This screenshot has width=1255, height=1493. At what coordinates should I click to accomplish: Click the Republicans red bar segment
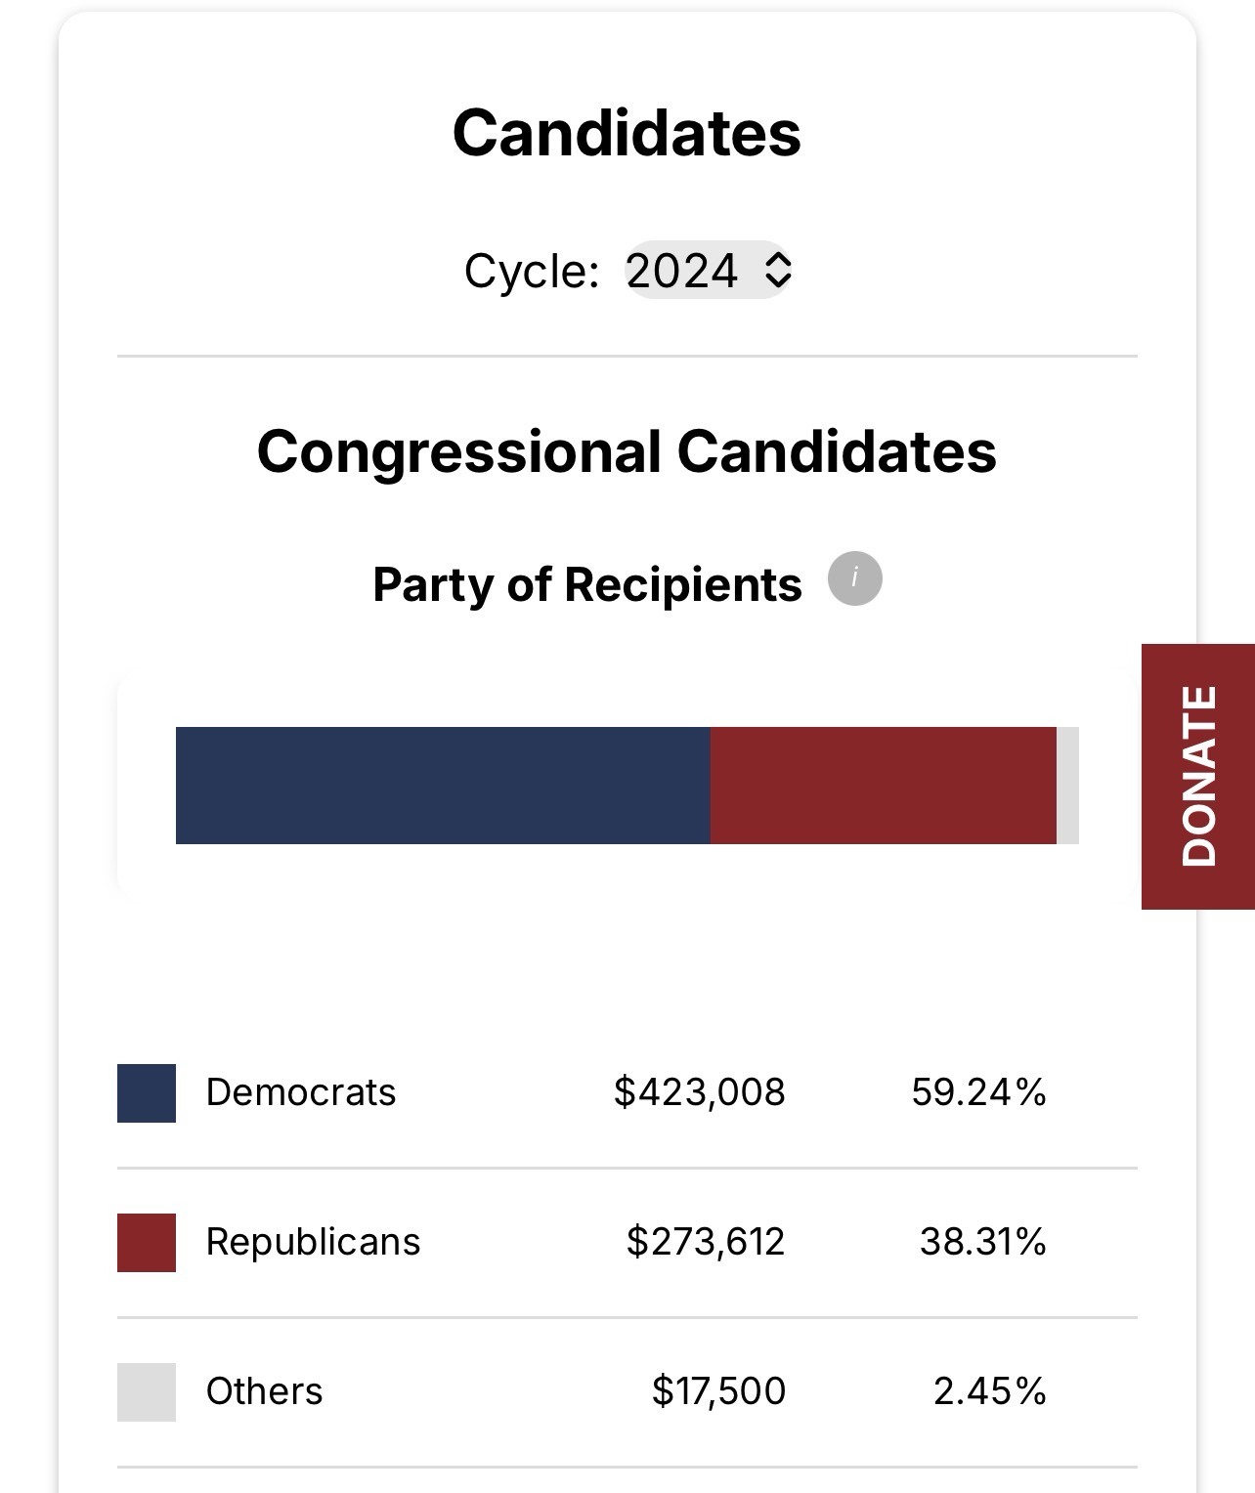pos(883,786)
